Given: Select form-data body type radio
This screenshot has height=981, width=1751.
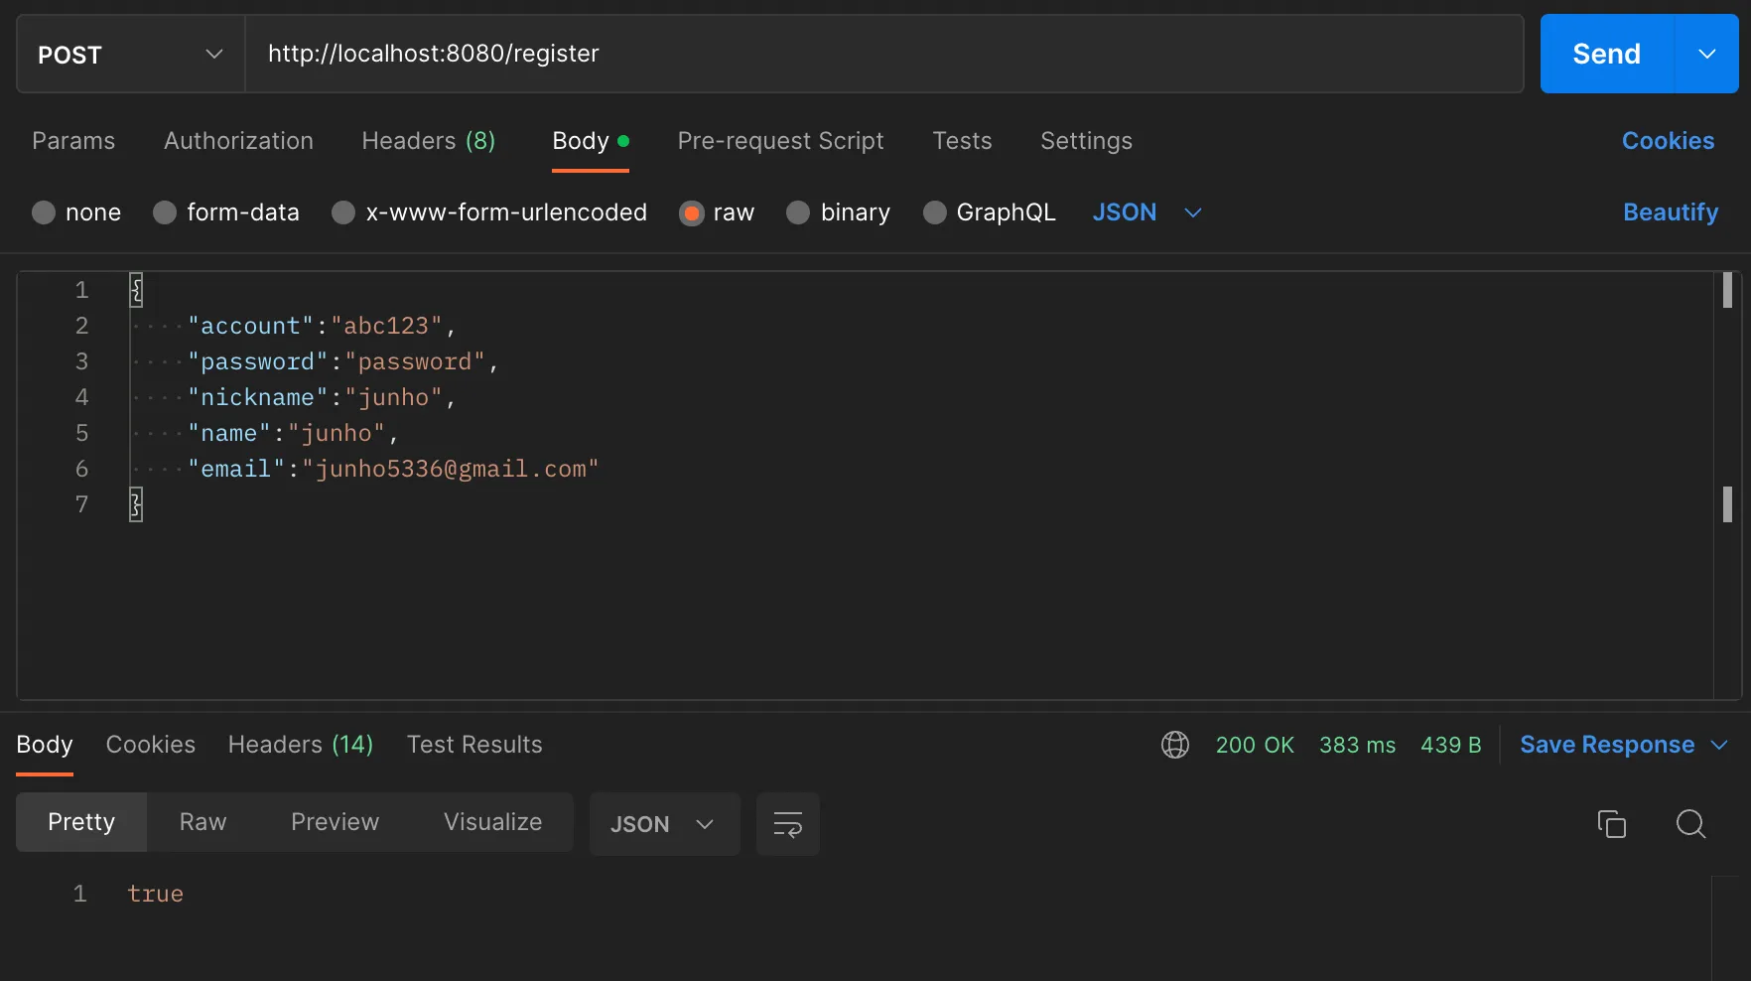Looking at the screenshot, I should [165, 212].
